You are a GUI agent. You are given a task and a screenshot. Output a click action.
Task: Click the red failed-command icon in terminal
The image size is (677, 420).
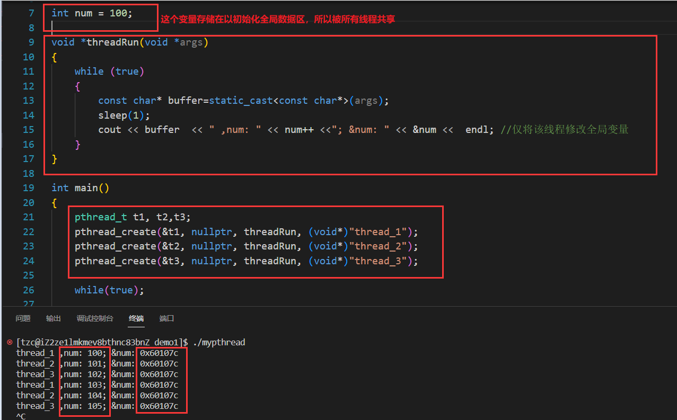click(10, 342)
